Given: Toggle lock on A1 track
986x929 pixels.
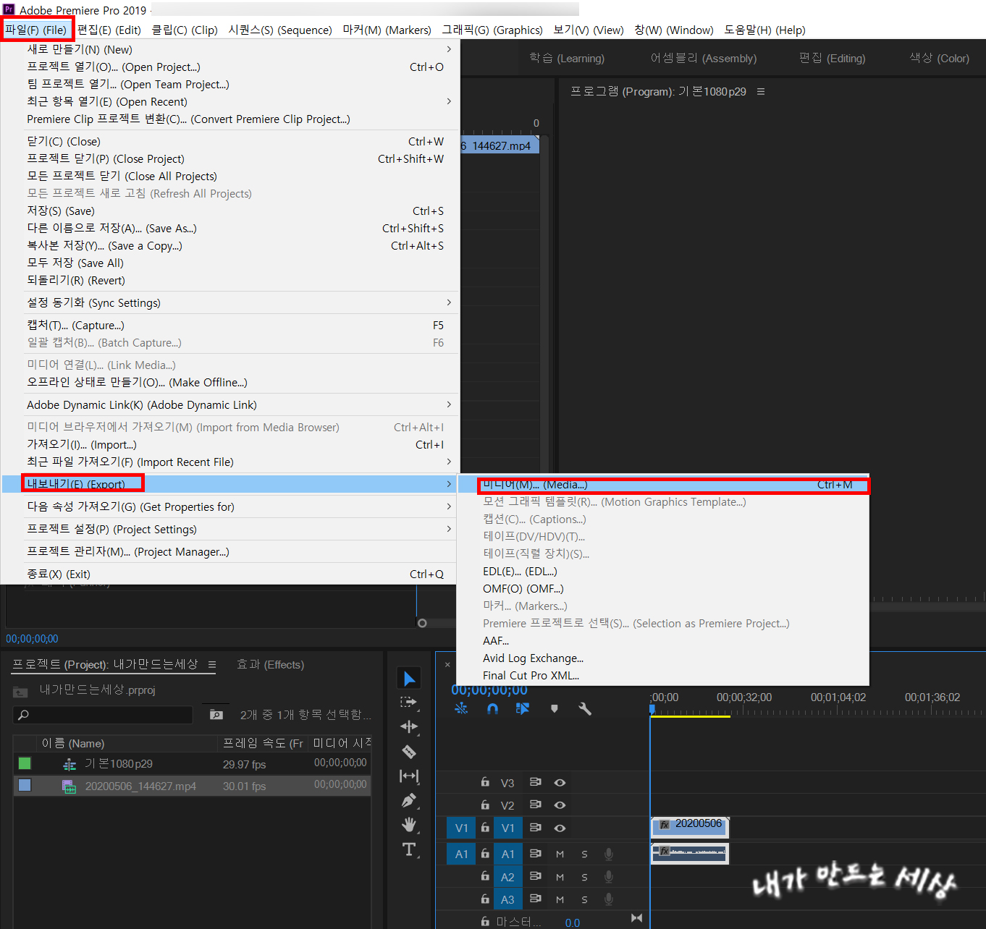Looking at the screenshot, I should tap(485, 853).
